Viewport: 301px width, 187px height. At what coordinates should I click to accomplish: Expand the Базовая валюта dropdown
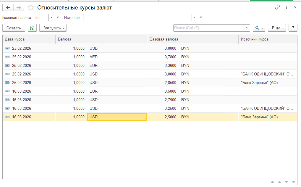51,18
